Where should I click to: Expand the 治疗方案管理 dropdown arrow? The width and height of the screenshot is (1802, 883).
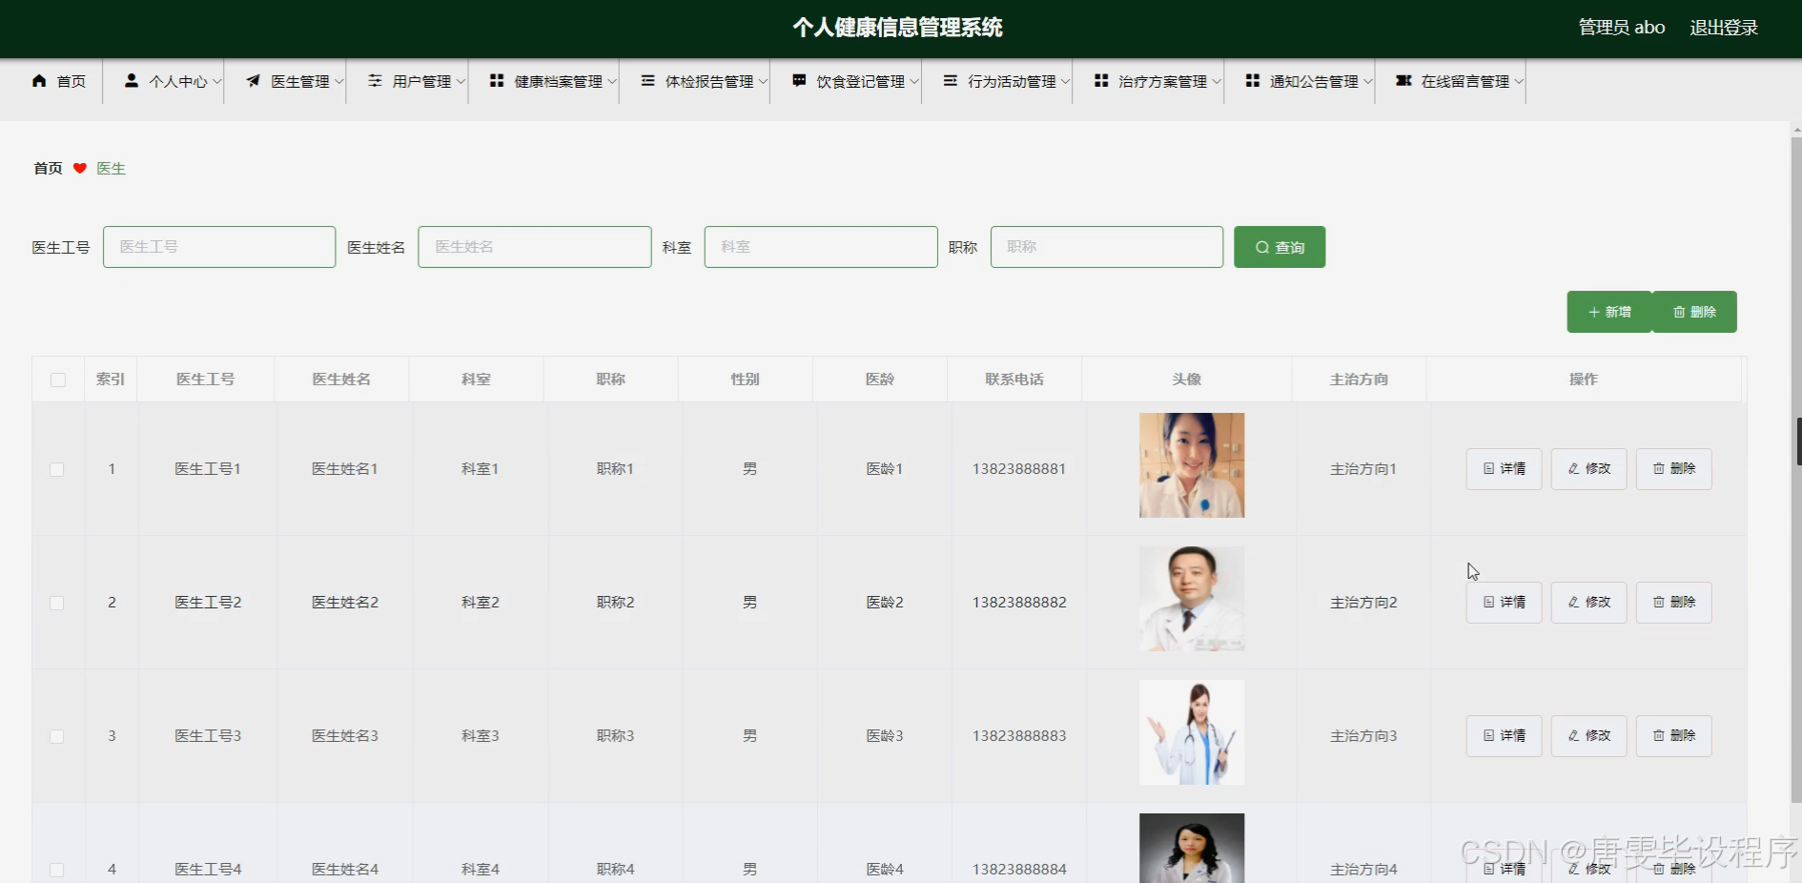(x=1217, y=82)
